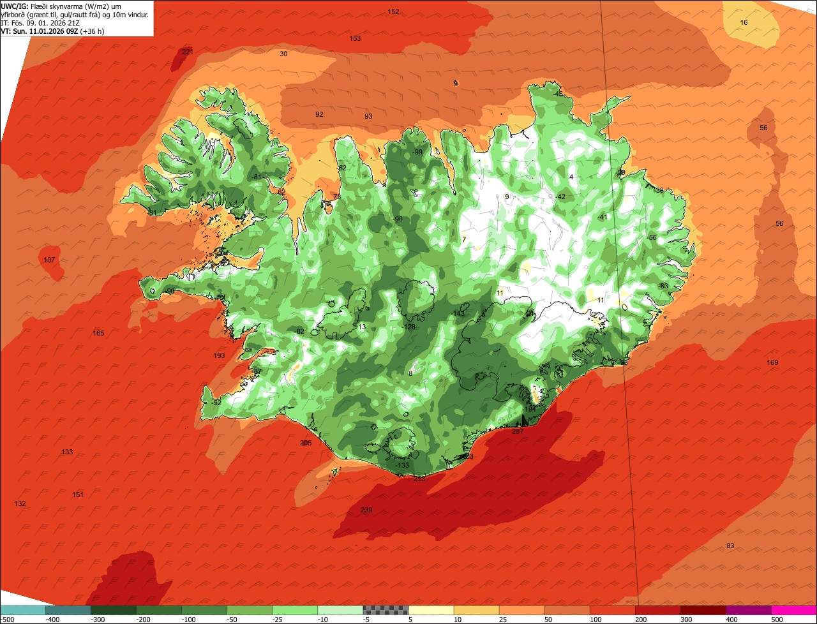This screenshot has height=624, width=817.
Task: Click the map value 30
Action: [x=283, y=54]
